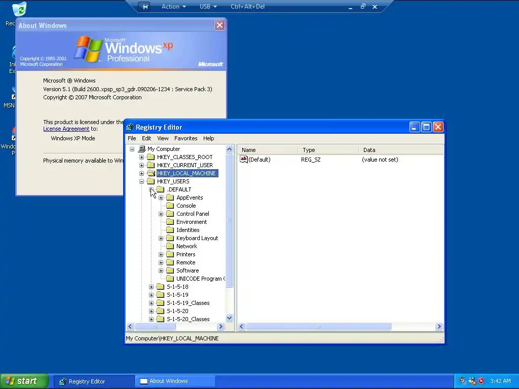Viewport: 519px width, 389px height.
Task: Open the Action dropdown on VM toolbar
Action: click(174, 7)
